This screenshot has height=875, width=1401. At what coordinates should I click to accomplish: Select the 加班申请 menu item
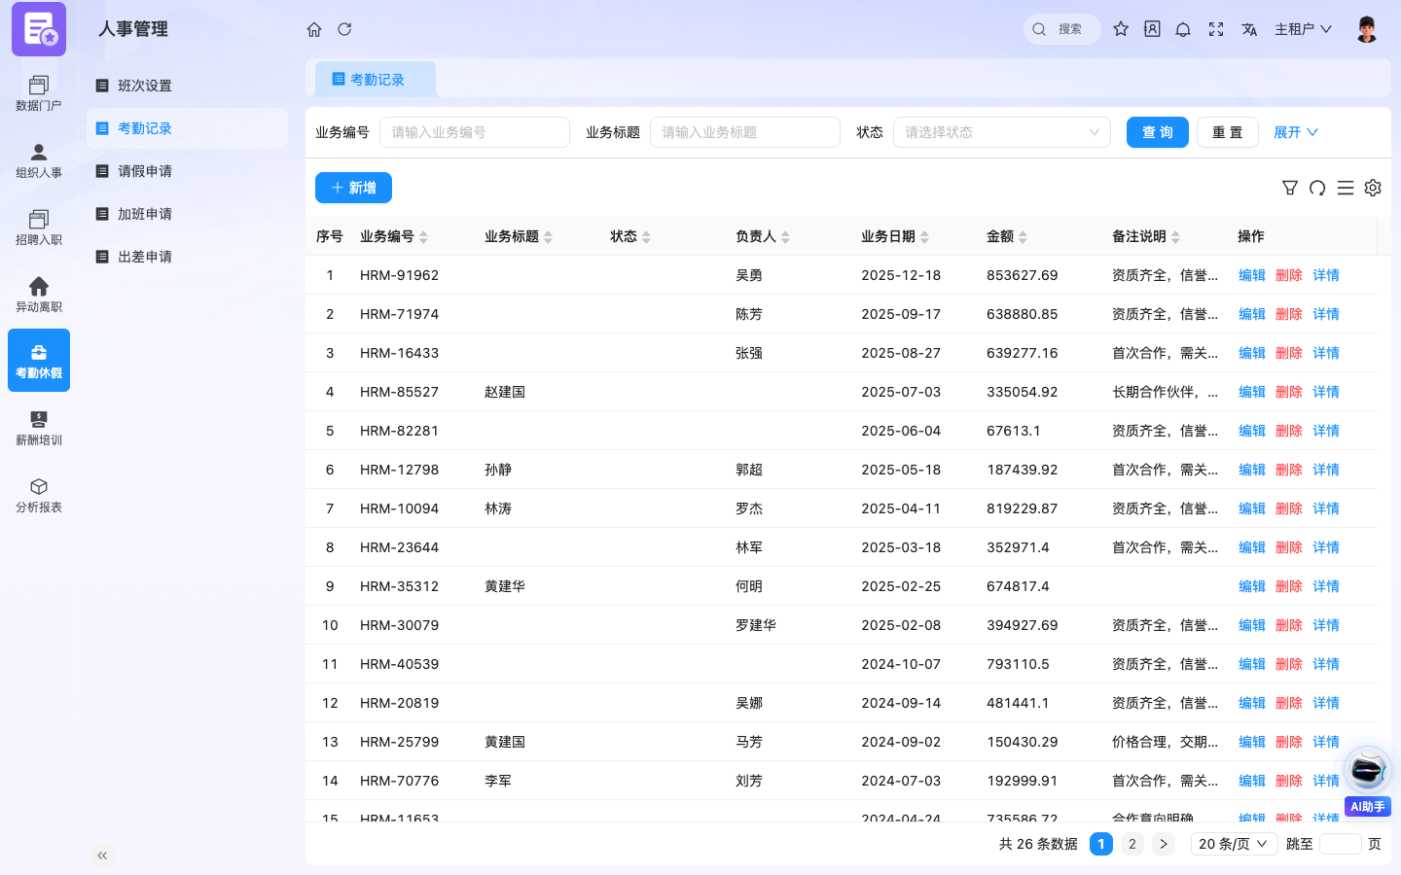pos(187,214)
